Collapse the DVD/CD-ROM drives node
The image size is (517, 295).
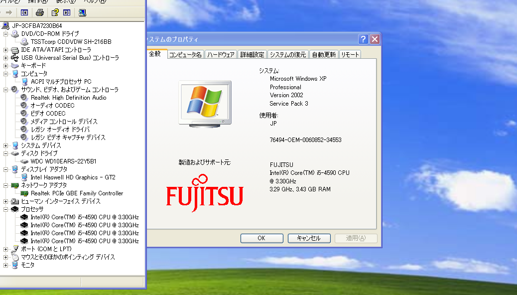tap(5, 34)
